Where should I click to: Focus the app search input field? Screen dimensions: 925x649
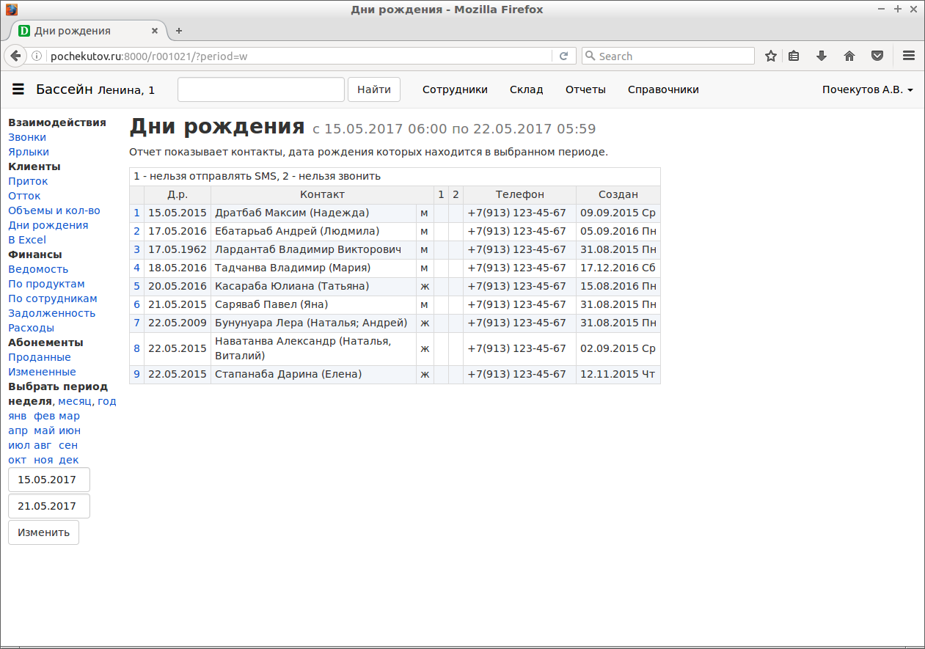pos(261,89)
